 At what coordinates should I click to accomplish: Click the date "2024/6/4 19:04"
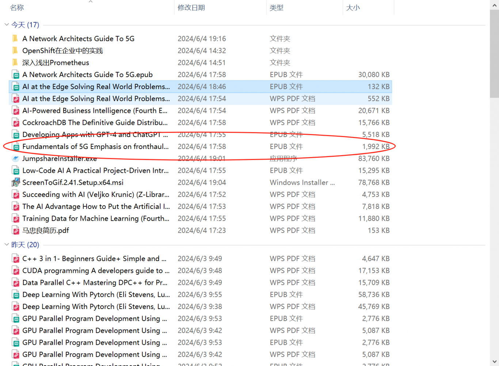(x=202, y=182)
